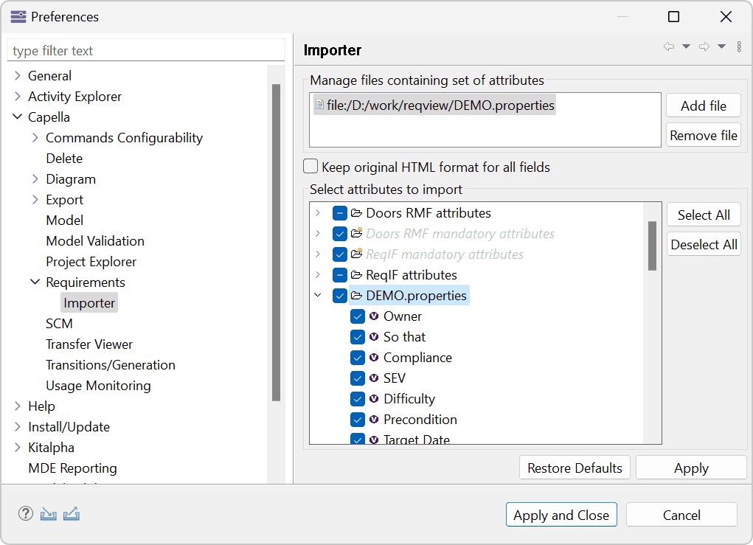Click the ReqIF mandatory attributes folder icon
This screenshot has height=545, width=753.
(x=356, y=254)
